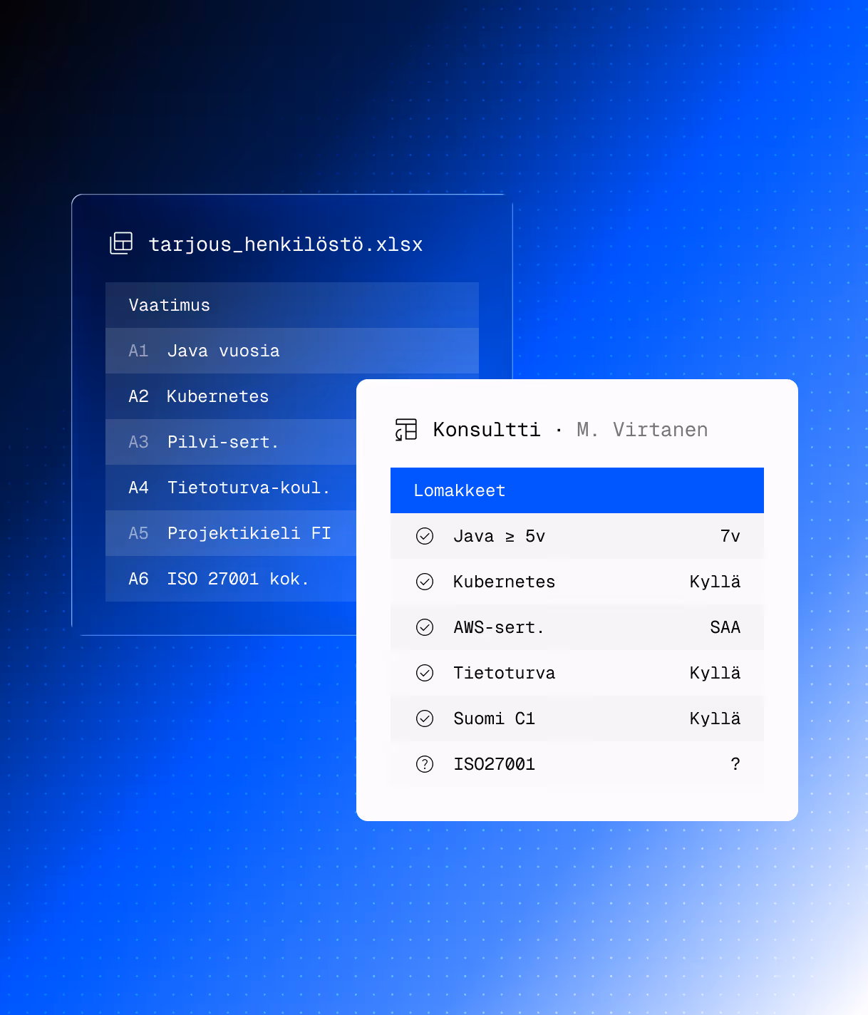
Task: Click the M. Virtanen name
Action: click(x=642, y=430)
